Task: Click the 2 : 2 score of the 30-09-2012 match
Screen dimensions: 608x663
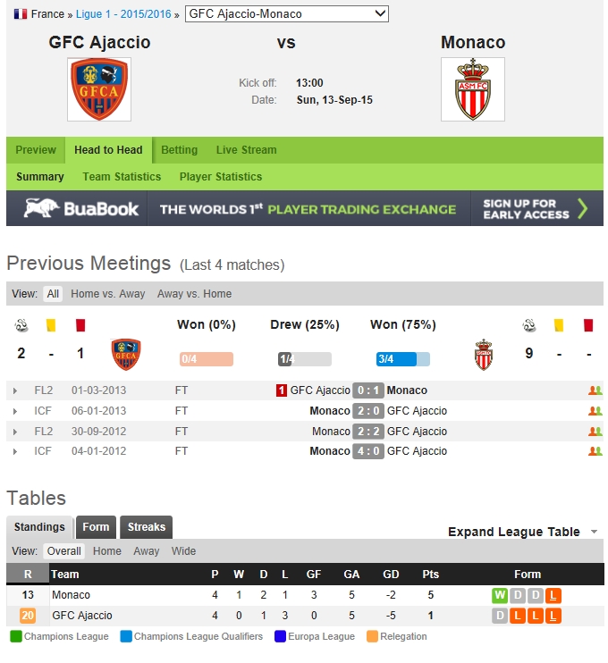Action: (368, 432)
